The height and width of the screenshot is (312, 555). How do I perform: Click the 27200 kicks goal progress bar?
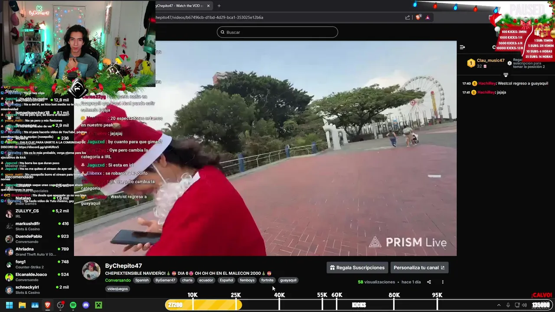click(x=203, y=305)
